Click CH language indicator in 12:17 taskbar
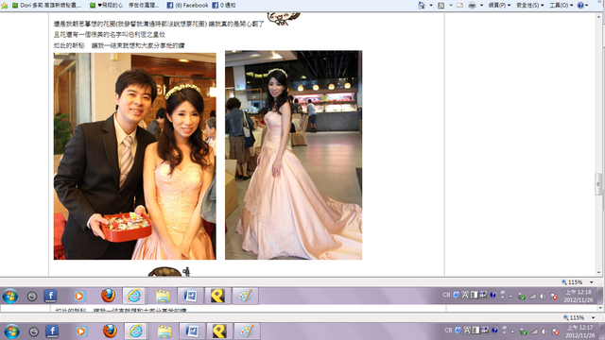 (x=448, y=331)
